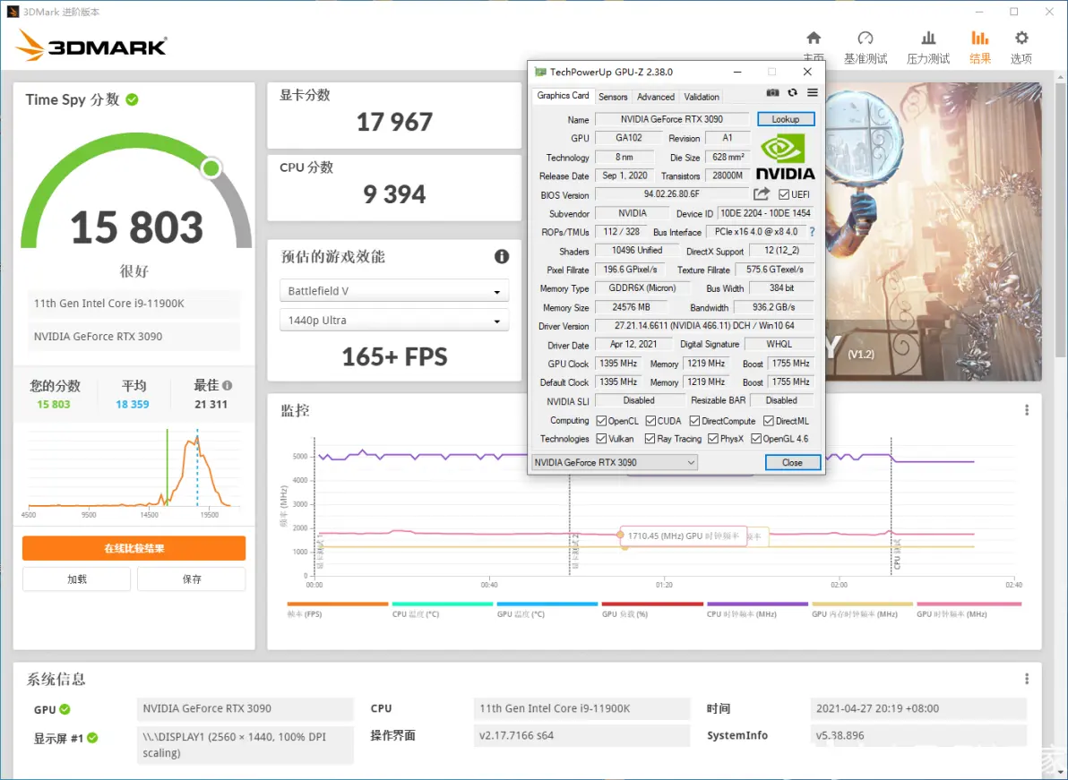Open the results bar chart icon
Screen dimensions: 1068x780
coord(979,39)
